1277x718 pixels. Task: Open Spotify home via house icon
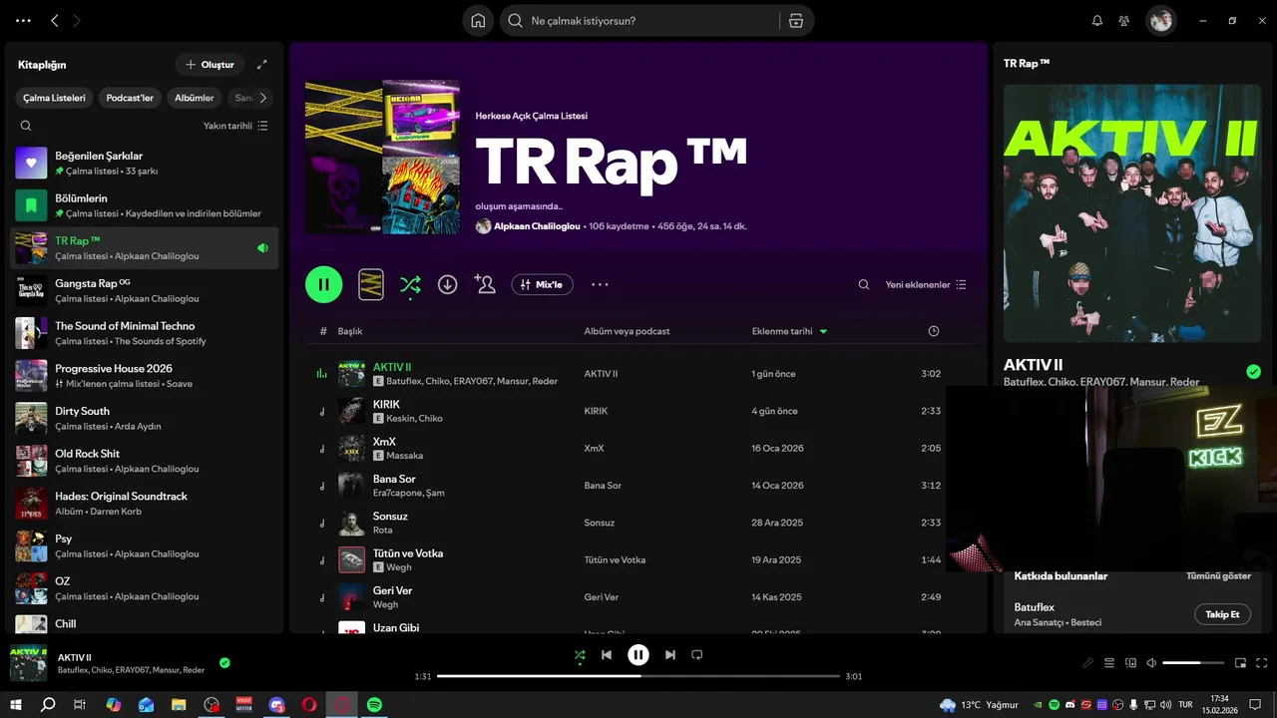tap(478, 21)
